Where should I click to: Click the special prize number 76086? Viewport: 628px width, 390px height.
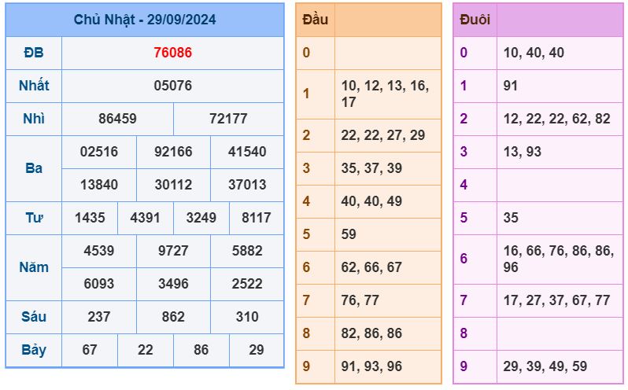[x=172, y=53]
